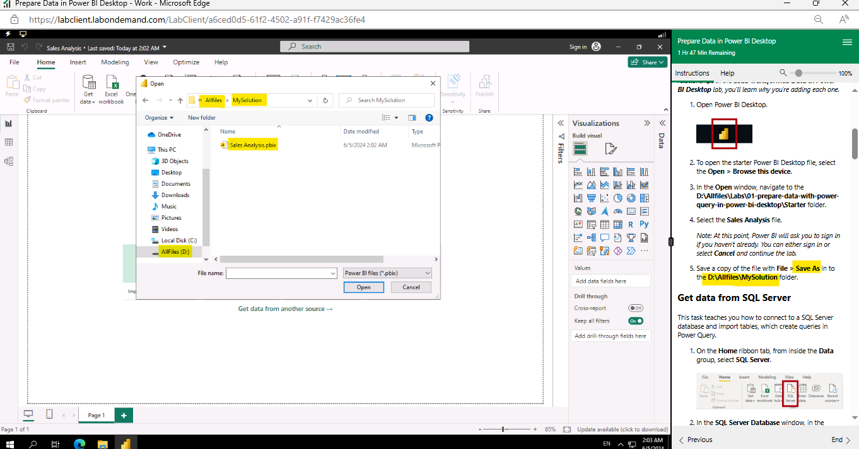
Task: Open the Optimize ribbon tab
Action: (186, 62)
